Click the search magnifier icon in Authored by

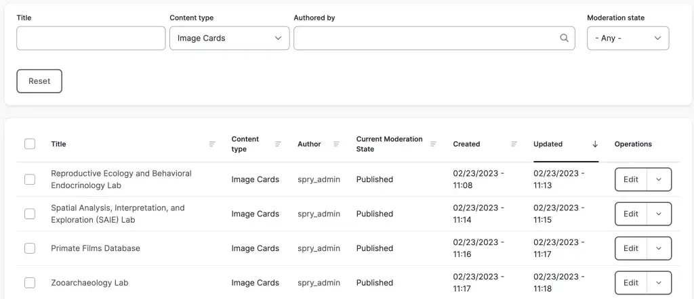[x=564, y=39]
